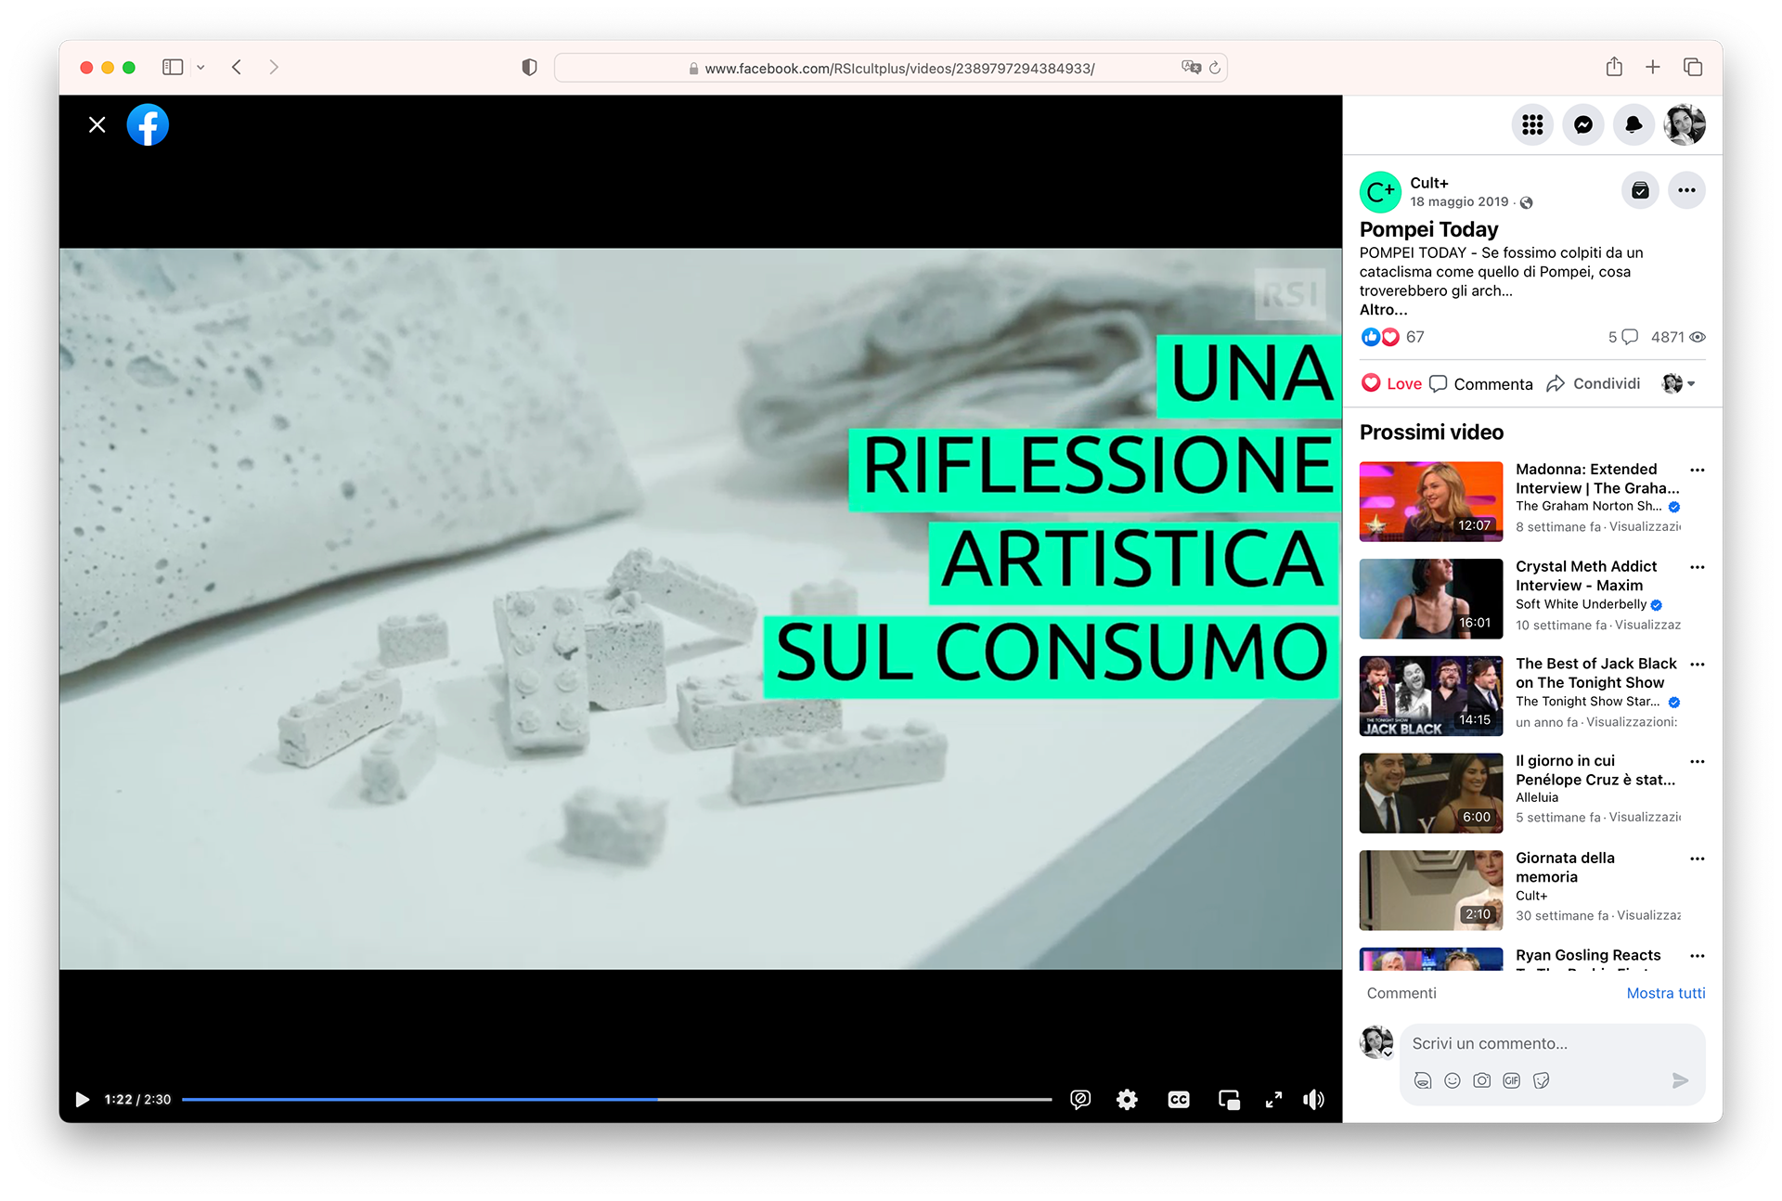
Task: Open Madonna Extended Interview thumbnail
Action: [1430, 501]
